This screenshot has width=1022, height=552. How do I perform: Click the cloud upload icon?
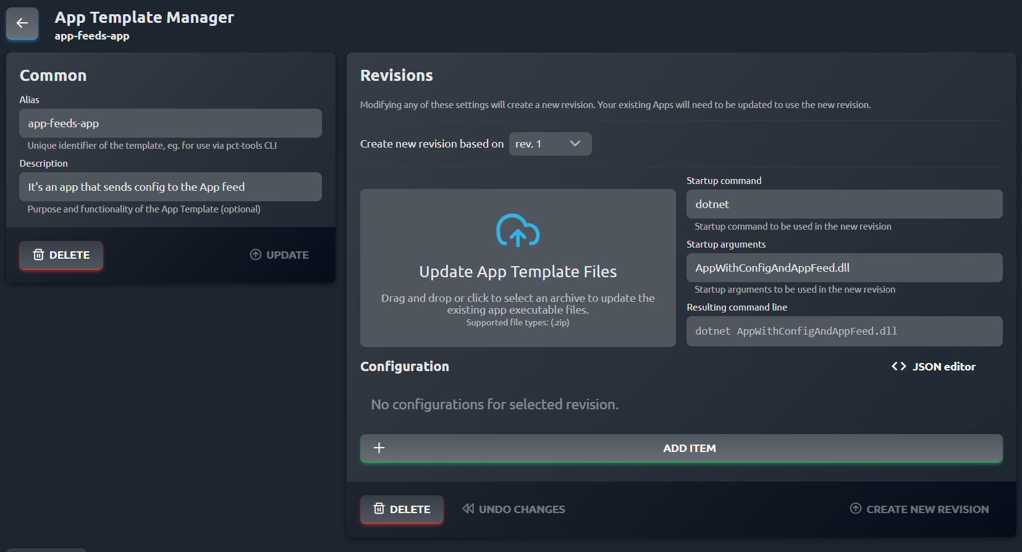(x=518, y=230)
